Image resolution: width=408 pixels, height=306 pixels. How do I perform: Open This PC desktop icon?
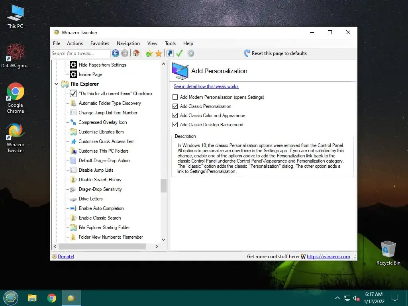point(16,16)
